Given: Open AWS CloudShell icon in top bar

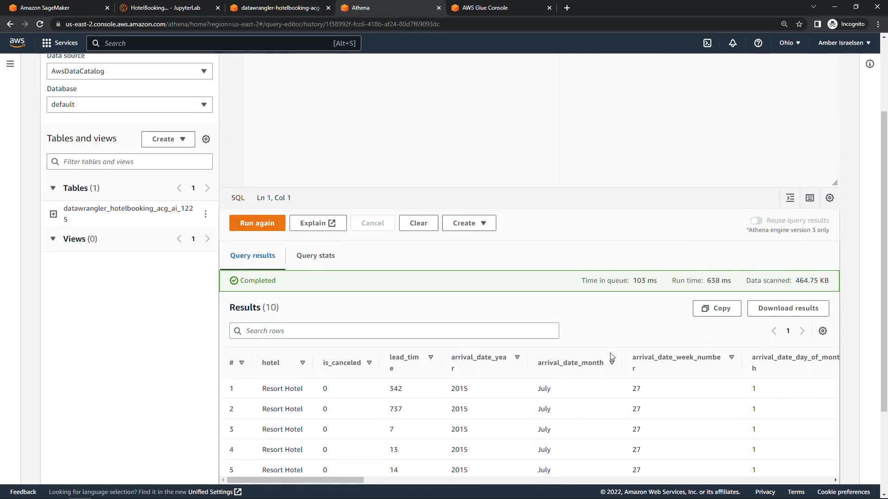Looking at the screenshot, I should [x=707, y=43].
